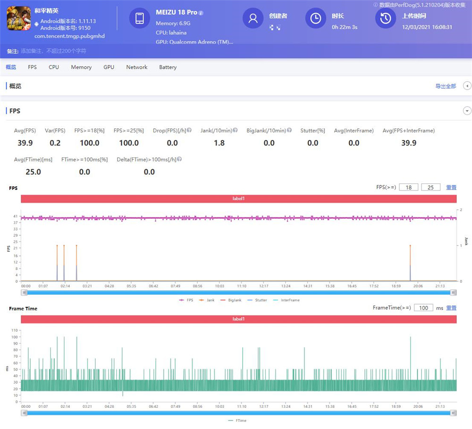Click help icon next to Delta(FTime)>100ms[/h]
Screen dimensions: 472x429
(x=179, y=159)
